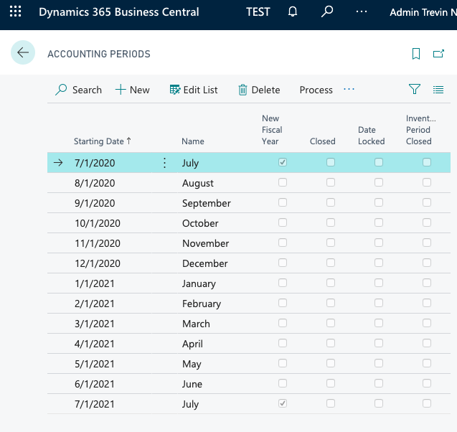Open the top bar overflow ellipsis menu
This screenshot has height=432, width=457.
coord(362,12)
